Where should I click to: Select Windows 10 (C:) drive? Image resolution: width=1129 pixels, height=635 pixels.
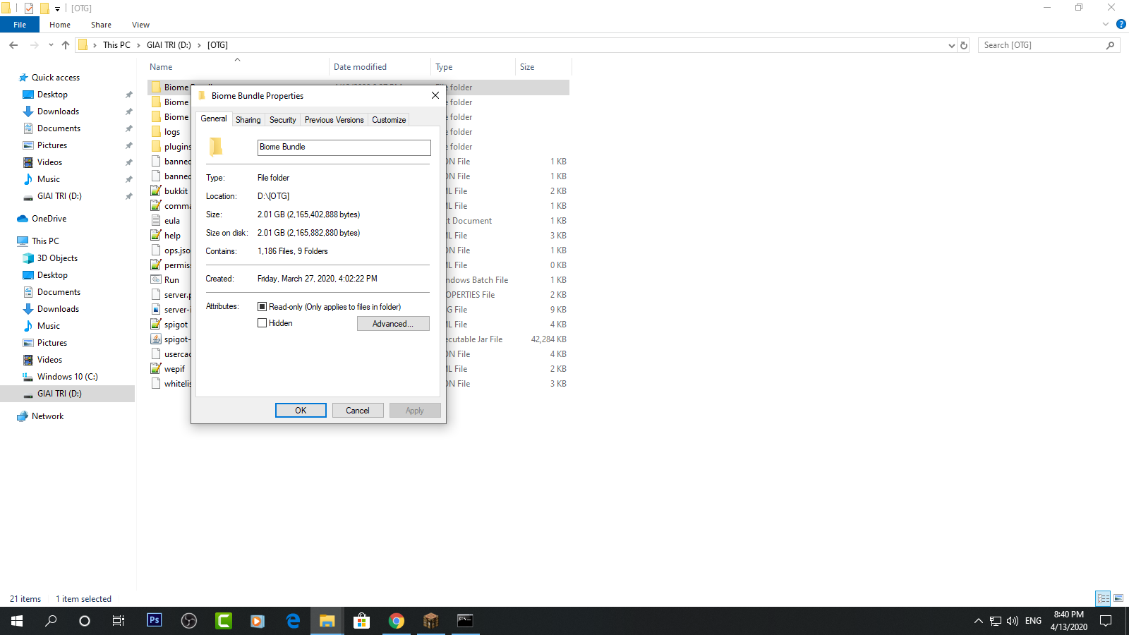[x=68, y=377]
